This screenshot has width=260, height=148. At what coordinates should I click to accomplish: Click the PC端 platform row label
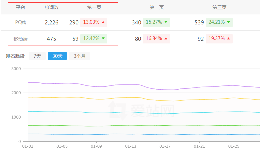(20, 22)
